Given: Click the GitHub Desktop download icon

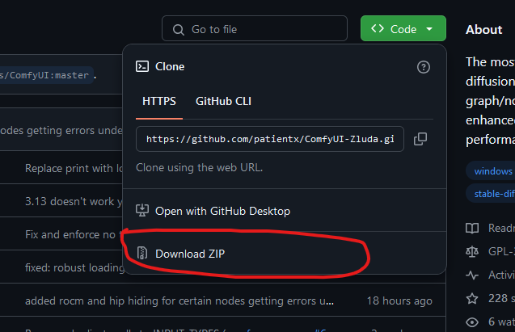Looking at the screenshot, I should (x=142, y=211).
